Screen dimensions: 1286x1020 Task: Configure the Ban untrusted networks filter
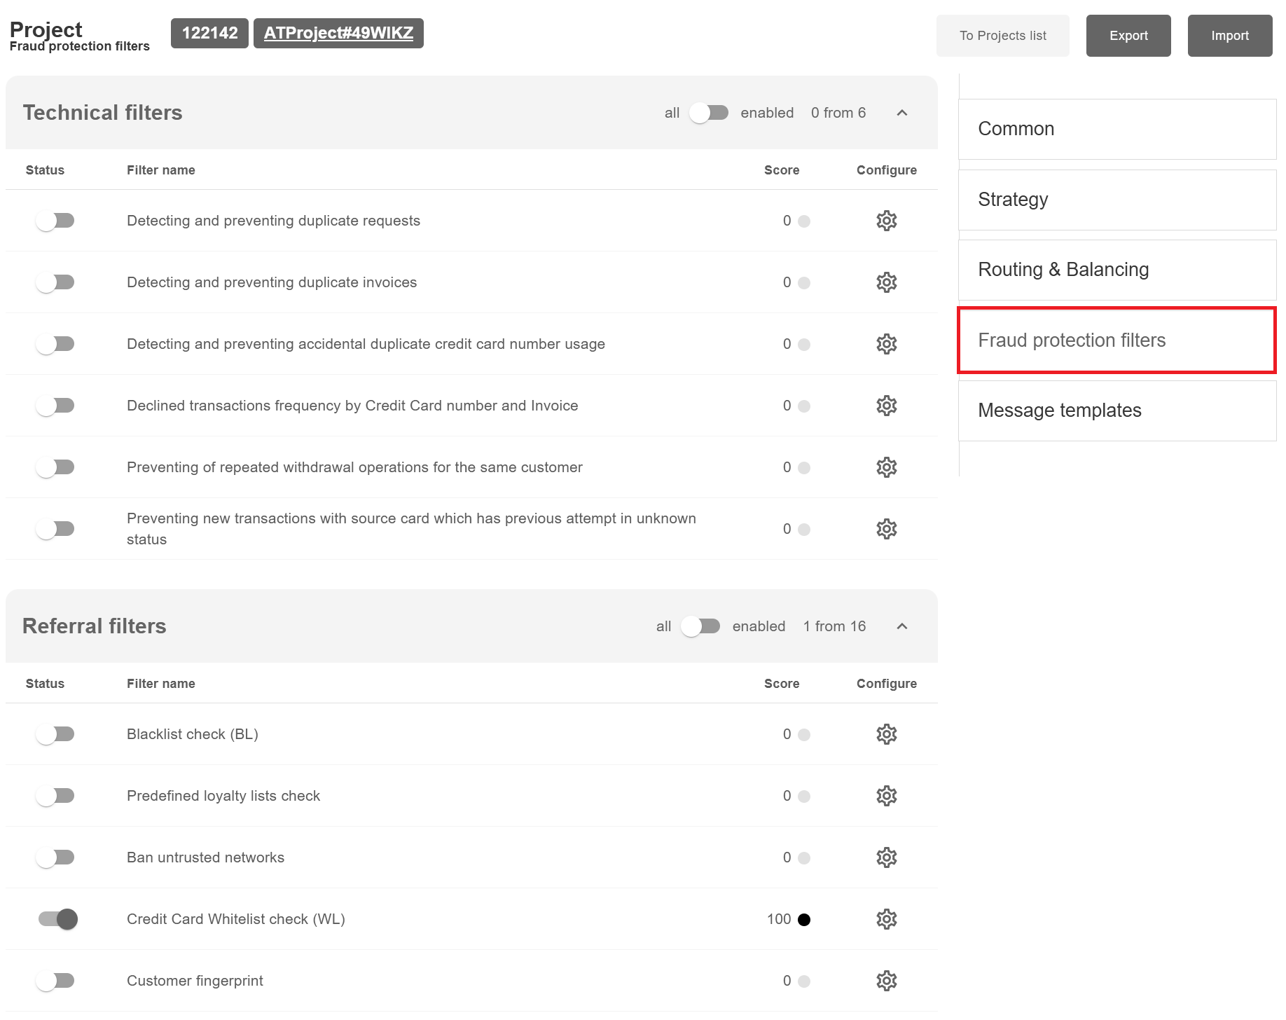[x=886, y=857]
